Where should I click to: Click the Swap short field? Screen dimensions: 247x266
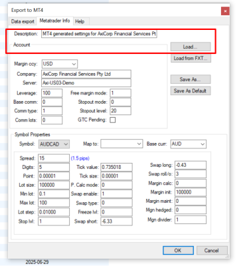[x=116, y=221]
